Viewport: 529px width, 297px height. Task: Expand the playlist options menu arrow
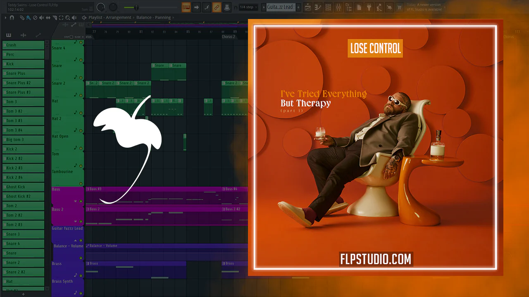(5, 18)
